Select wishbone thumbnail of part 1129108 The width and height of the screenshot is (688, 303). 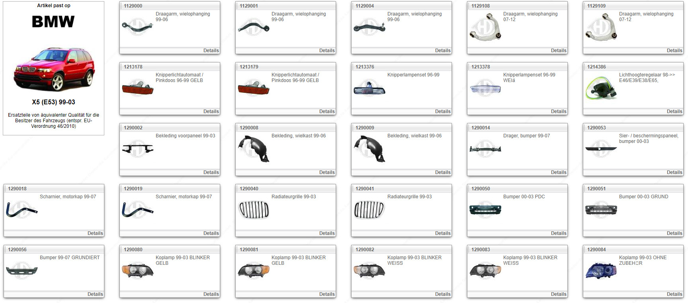(485, 27)
